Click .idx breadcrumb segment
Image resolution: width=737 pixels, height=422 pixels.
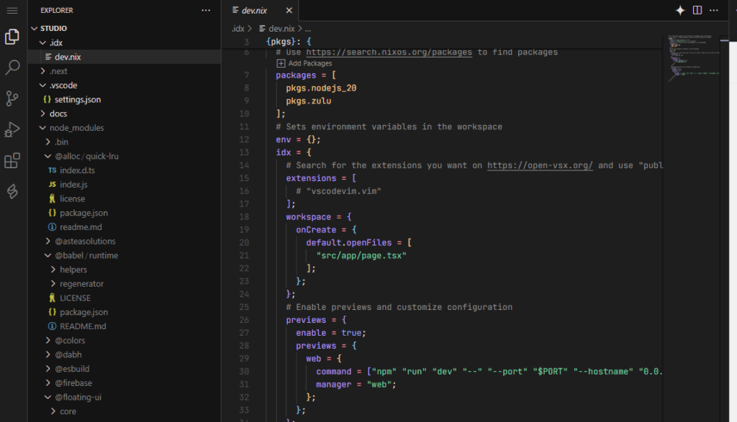[x=238, y=29]
